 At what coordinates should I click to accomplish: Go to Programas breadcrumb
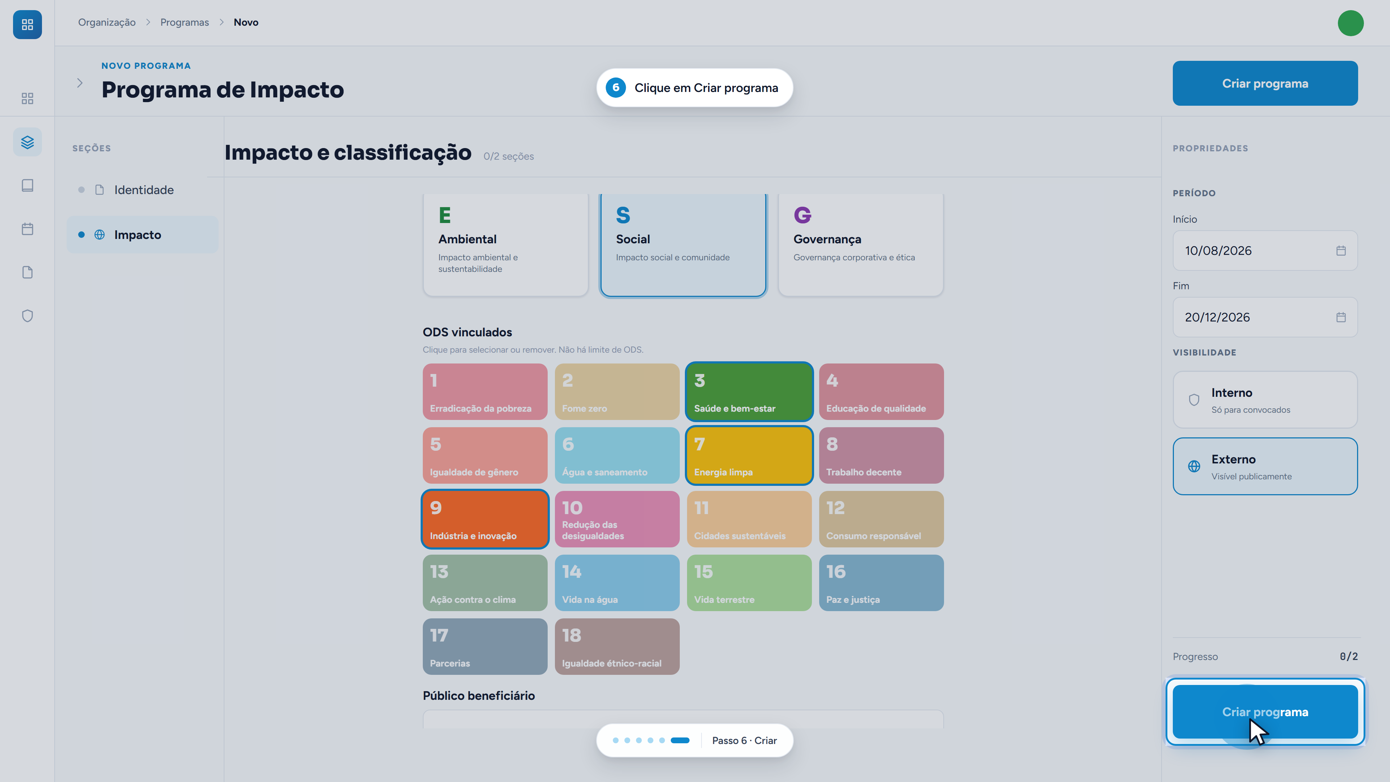(185, 22)
